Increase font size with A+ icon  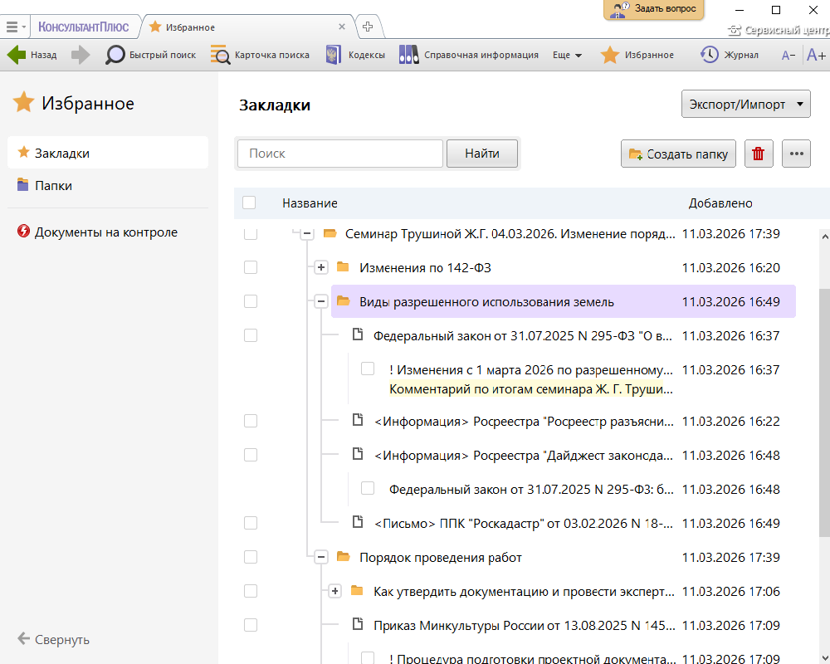pyautogui.click(x=816, y=55)
